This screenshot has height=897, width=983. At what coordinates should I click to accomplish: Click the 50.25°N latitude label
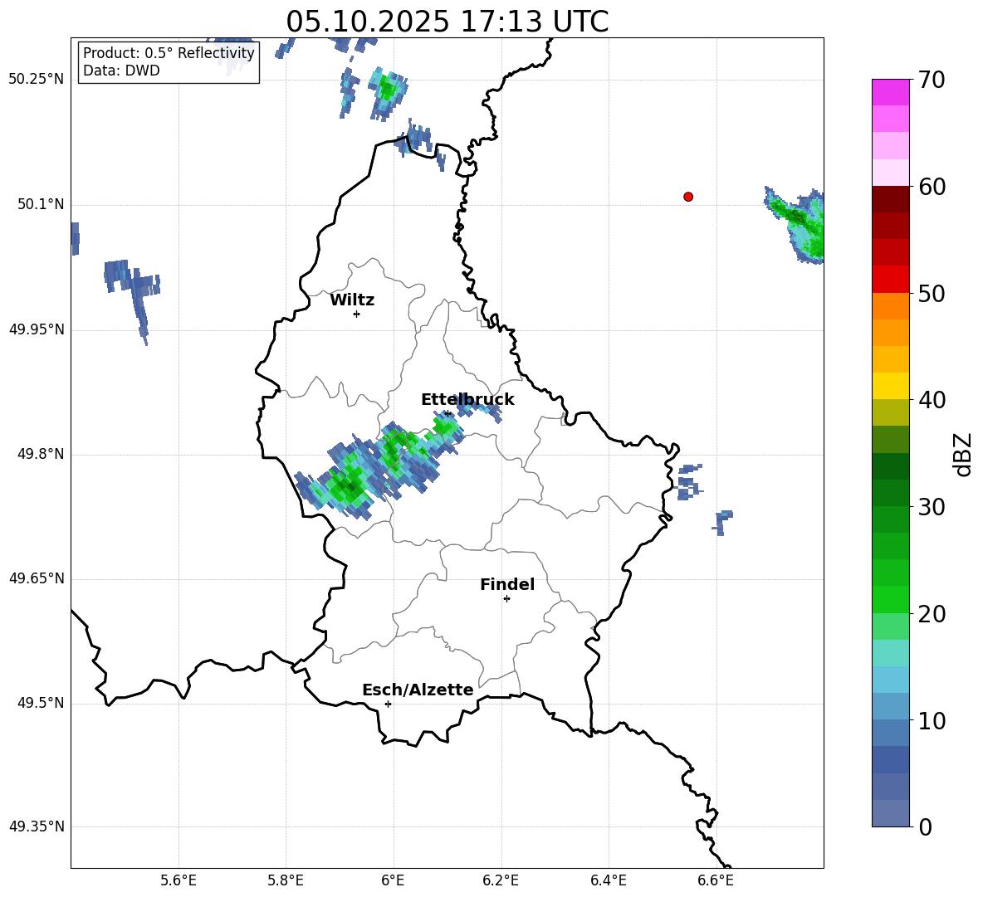click(37, 80)
